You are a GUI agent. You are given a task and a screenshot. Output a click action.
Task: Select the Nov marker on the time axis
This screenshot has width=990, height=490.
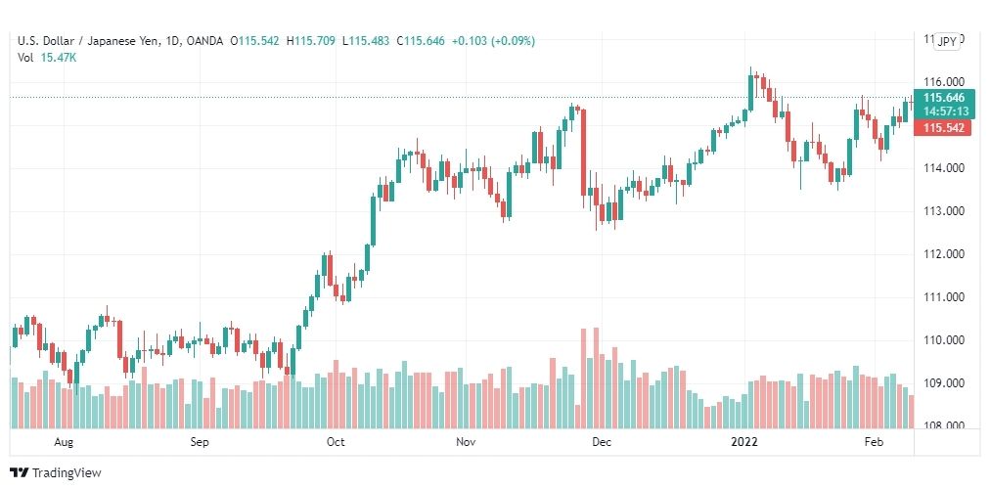[x=466, y=442]
